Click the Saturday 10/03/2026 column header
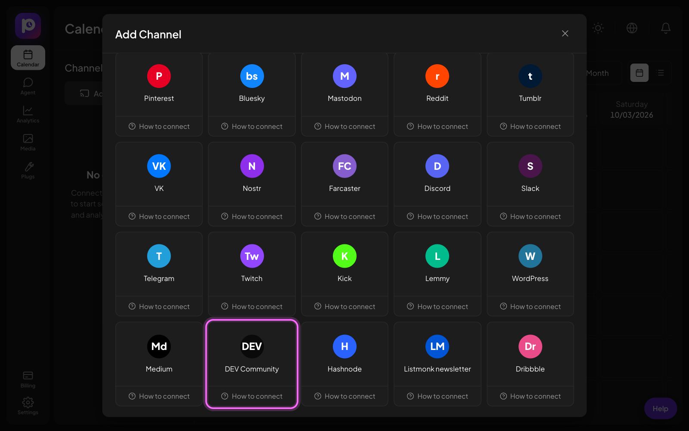The image size is (689, 431). click(x=631, y=109)
